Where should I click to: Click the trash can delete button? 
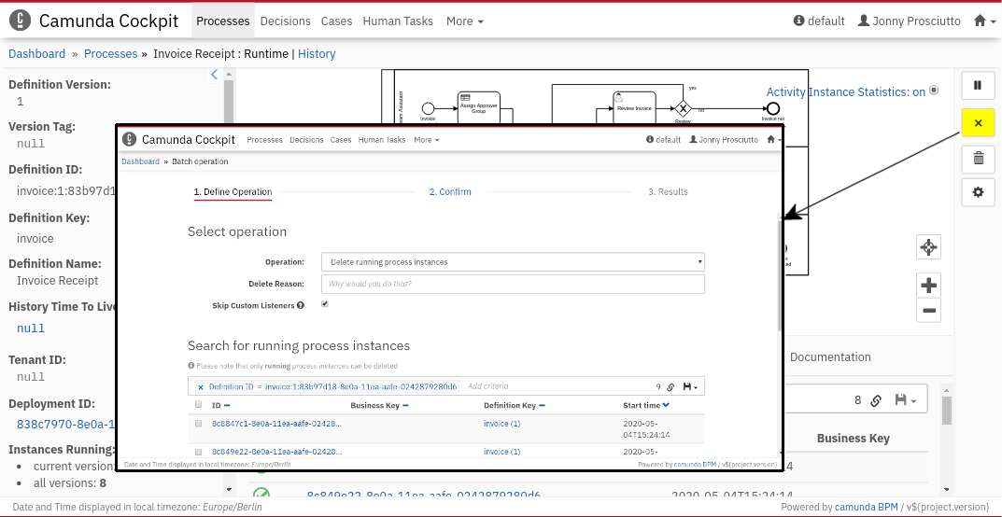(x=978, y=158)
